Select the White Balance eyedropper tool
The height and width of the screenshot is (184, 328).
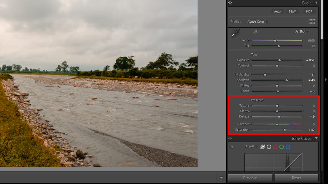235,33
